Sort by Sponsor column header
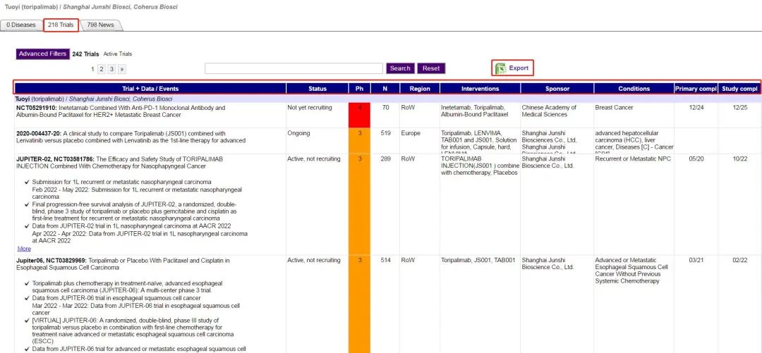Image resolution: width=762 pixels, height=353 pixels. pos(557,88)
